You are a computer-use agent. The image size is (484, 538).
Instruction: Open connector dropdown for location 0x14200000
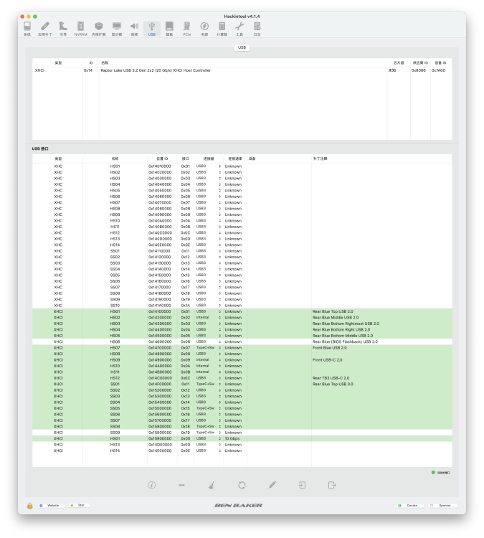tap(209, 318)
